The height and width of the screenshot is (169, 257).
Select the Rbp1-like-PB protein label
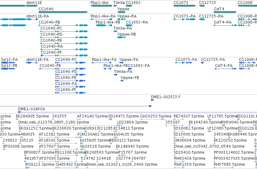[116, 66]
